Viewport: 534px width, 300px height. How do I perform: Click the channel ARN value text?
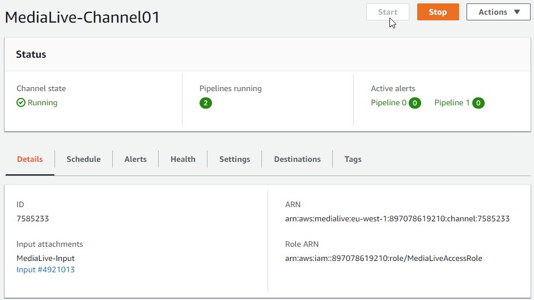[397, 218]
